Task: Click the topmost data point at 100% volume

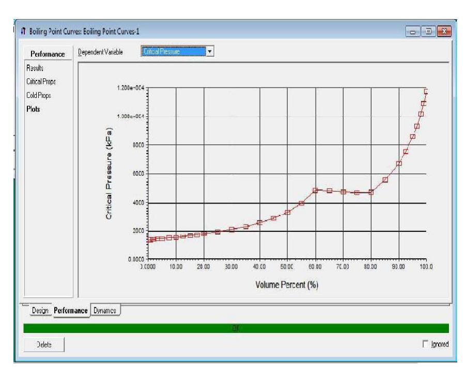Action: 427,92
